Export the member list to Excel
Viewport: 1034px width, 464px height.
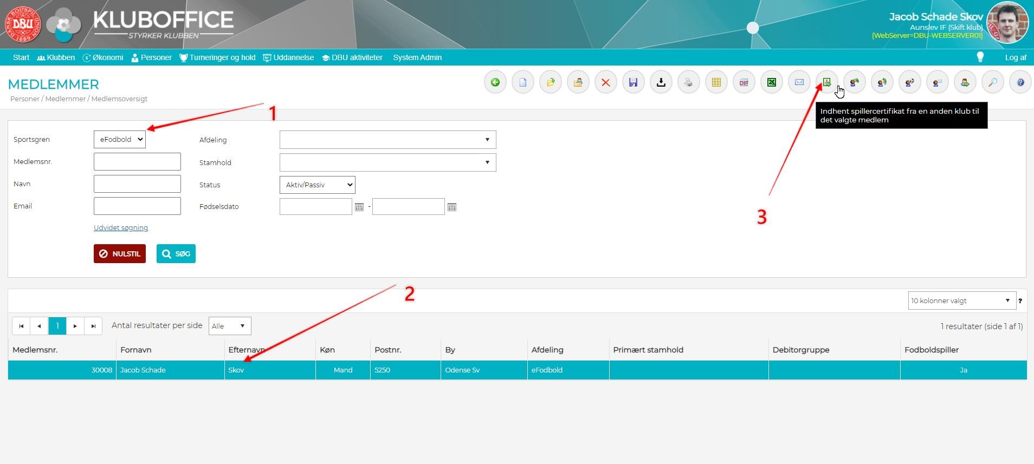[771, 82]
